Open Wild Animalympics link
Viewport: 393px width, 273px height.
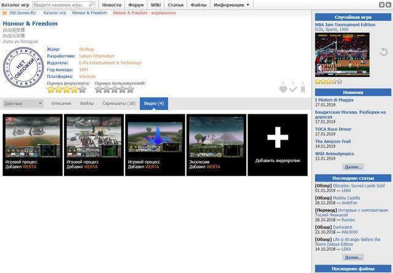pyautogui.click(x=334, y=154)
